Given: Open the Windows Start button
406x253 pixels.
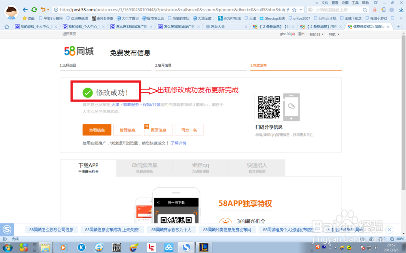Looking at the screenshot, I should click(x=7, y=248).
